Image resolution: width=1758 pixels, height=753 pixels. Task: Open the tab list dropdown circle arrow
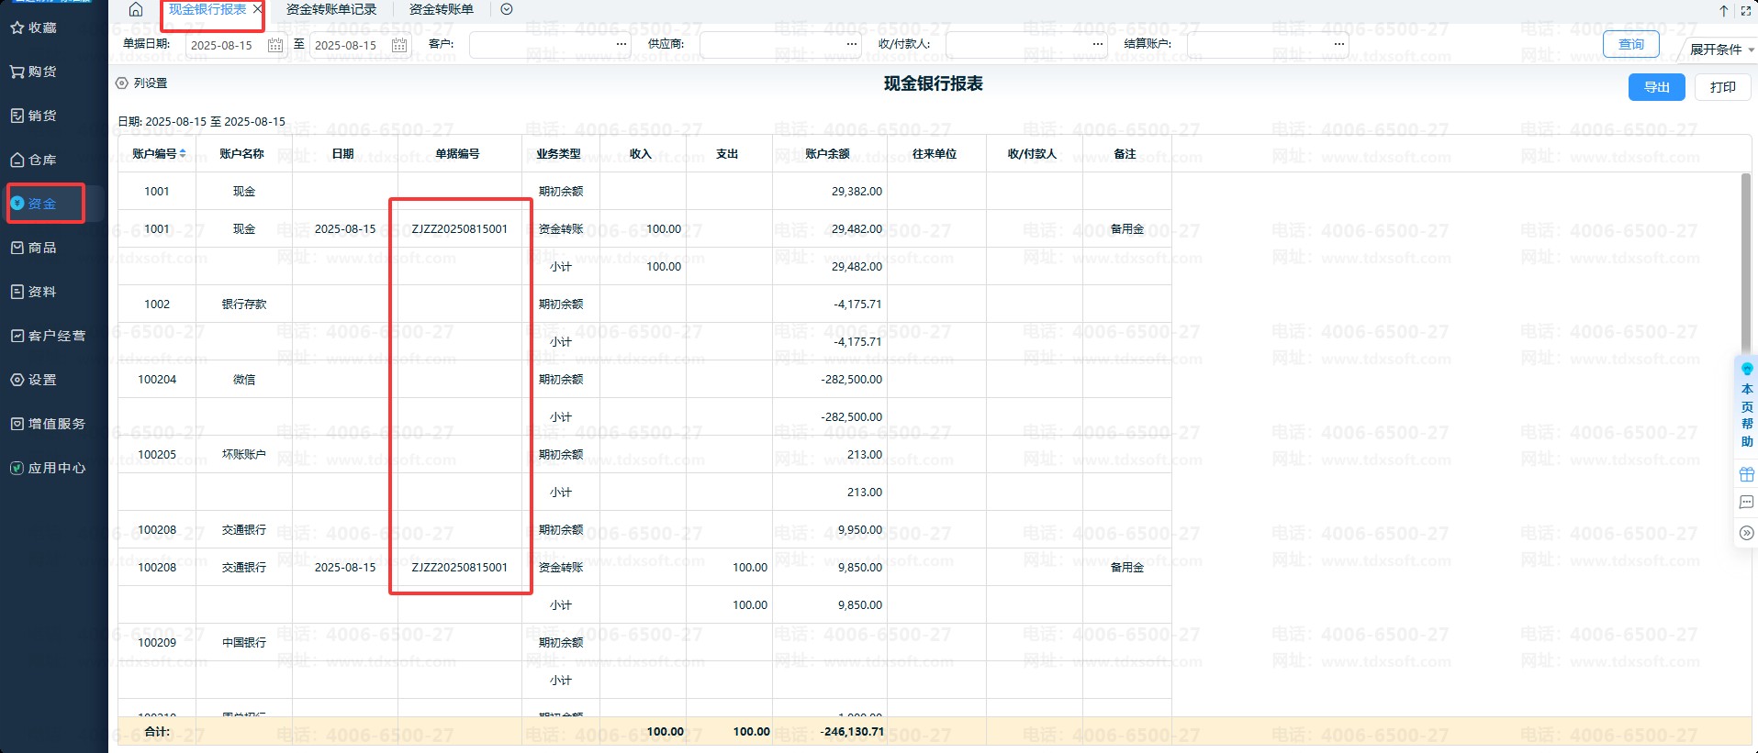pyautogui.click(x=507, y=9)
